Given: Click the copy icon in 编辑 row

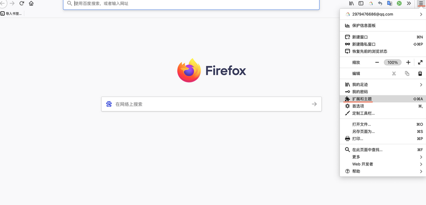Looking at the screenshot, I should pyautogui.click(x=407, y=73).
